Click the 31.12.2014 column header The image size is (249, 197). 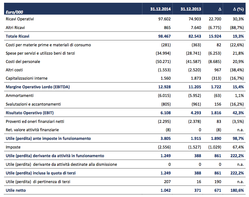click(160, 9)
